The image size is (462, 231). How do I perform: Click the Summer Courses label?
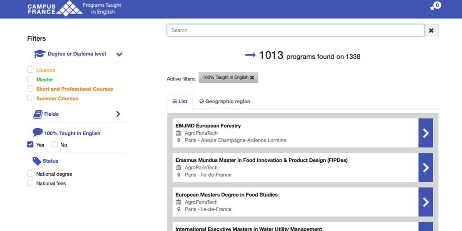57,99
